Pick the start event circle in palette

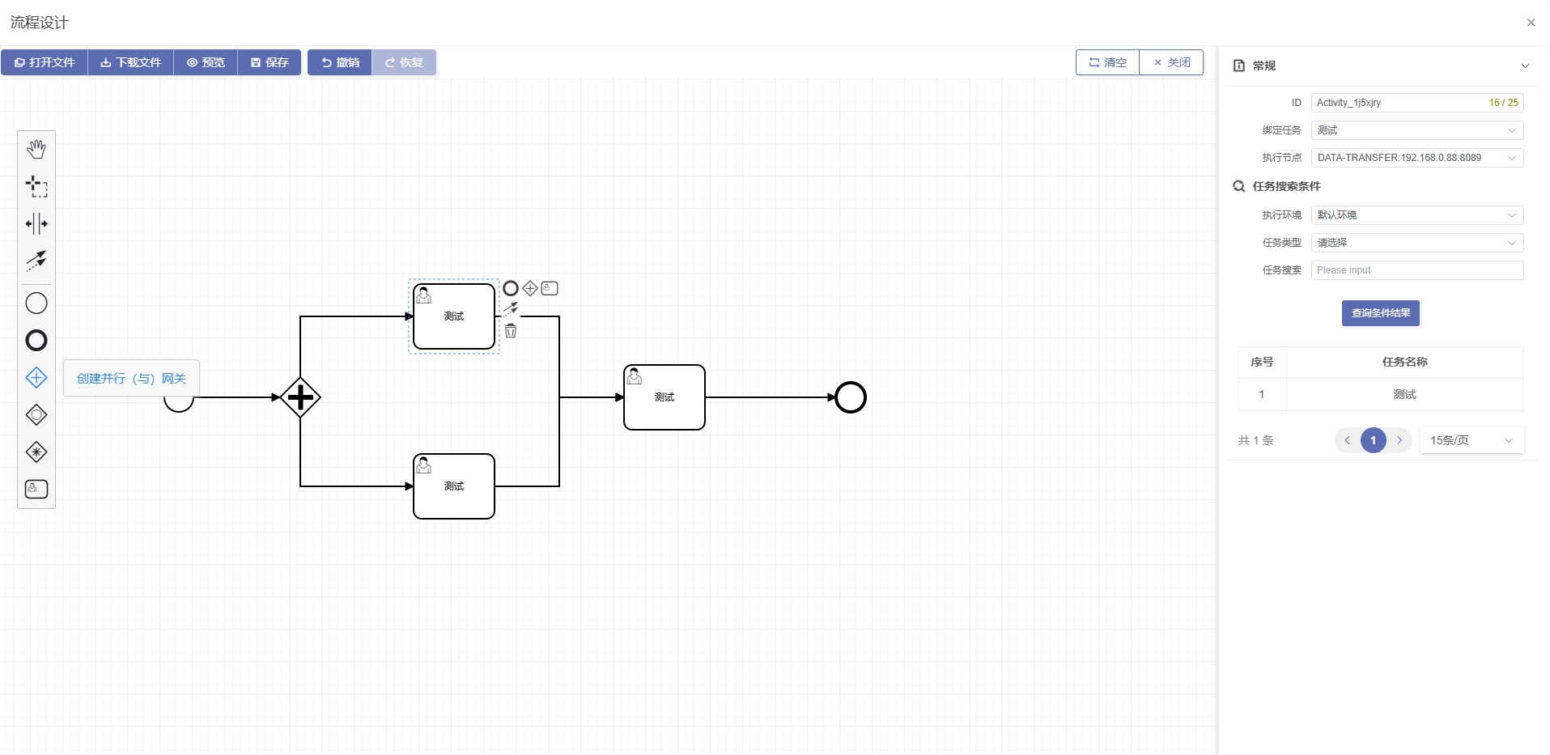[x=36, y=303]
